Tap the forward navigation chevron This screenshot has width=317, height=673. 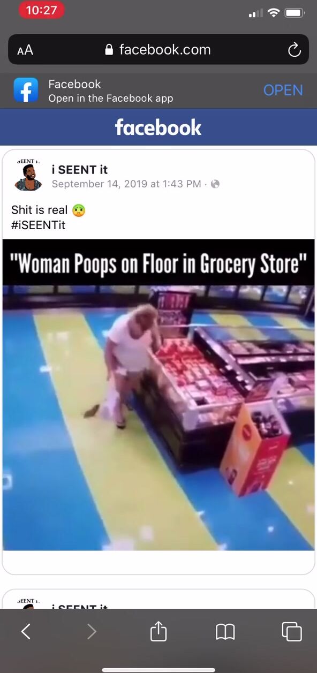point(92,632)
